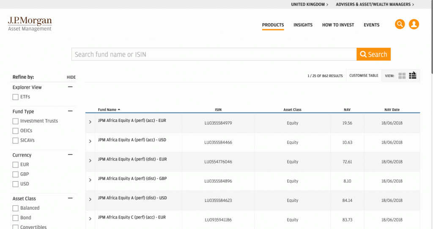433x229 pixels.
Task: Sort by Asset Class column header
Action: [292, 110]
